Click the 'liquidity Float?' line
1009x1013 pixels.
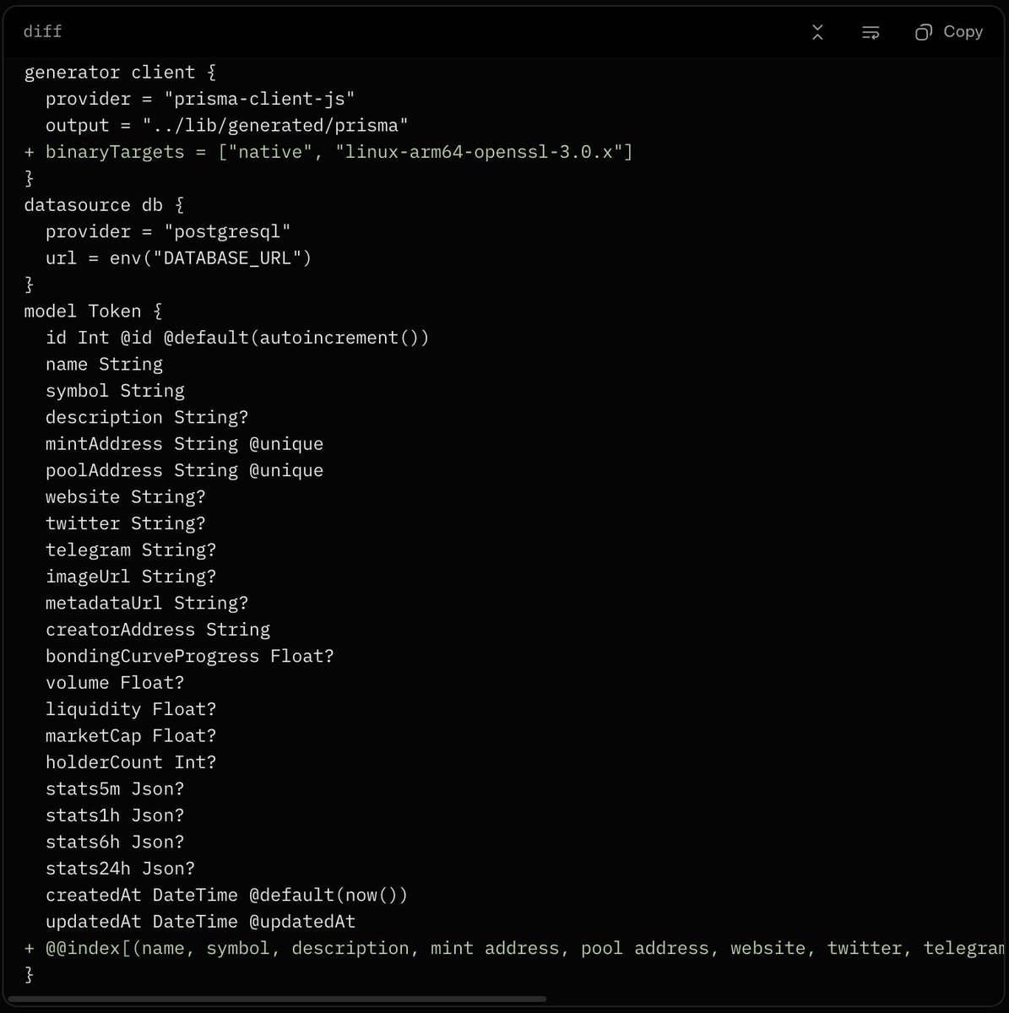131,710
